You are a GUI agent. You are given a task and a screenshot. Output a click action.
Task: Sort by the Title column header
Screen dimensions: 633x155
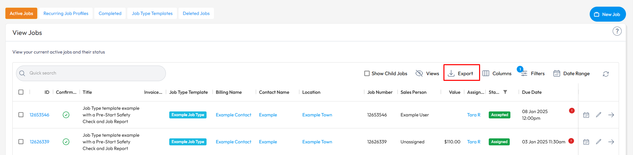point(87,92)
